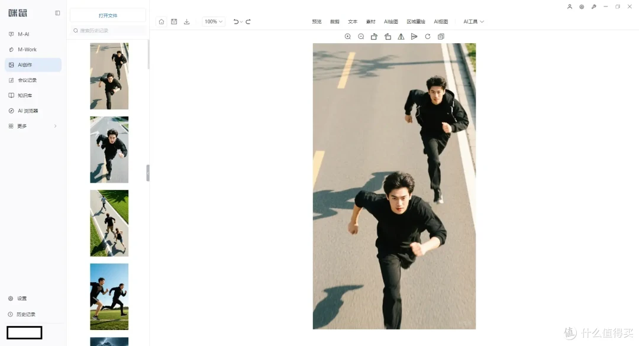This screenshot has height=346, width=639.
Task: Click the history panel collapse handle
Action: (x=148, y=173)
